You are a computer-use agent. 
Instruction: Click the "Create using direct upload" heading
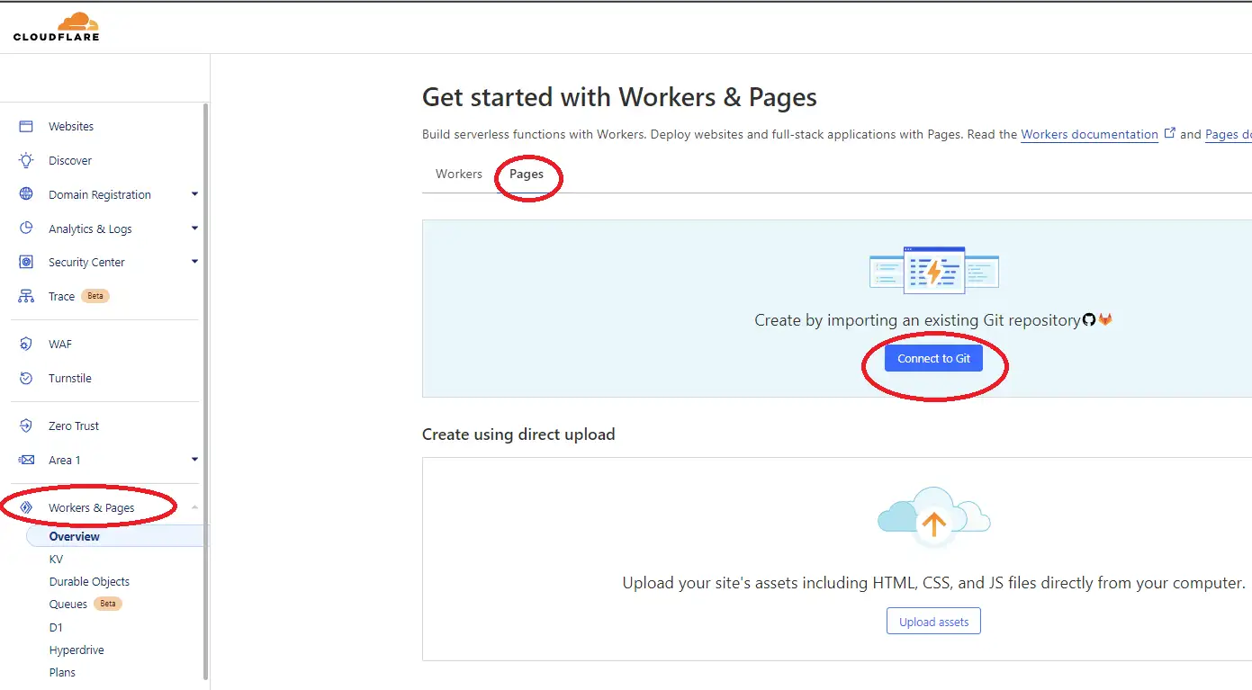coord(518,435)
